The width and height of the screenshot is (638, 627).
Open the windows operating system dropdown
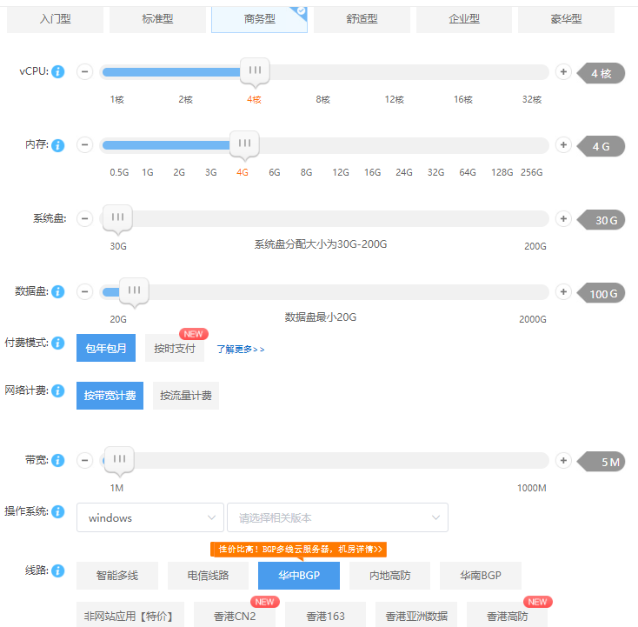150,517
